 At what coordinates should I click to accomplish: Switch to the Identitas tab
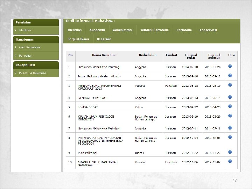[75, 30]
